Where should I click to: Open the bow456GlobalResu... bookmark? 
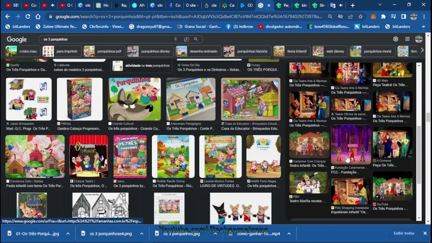click(x=328, y=26)
